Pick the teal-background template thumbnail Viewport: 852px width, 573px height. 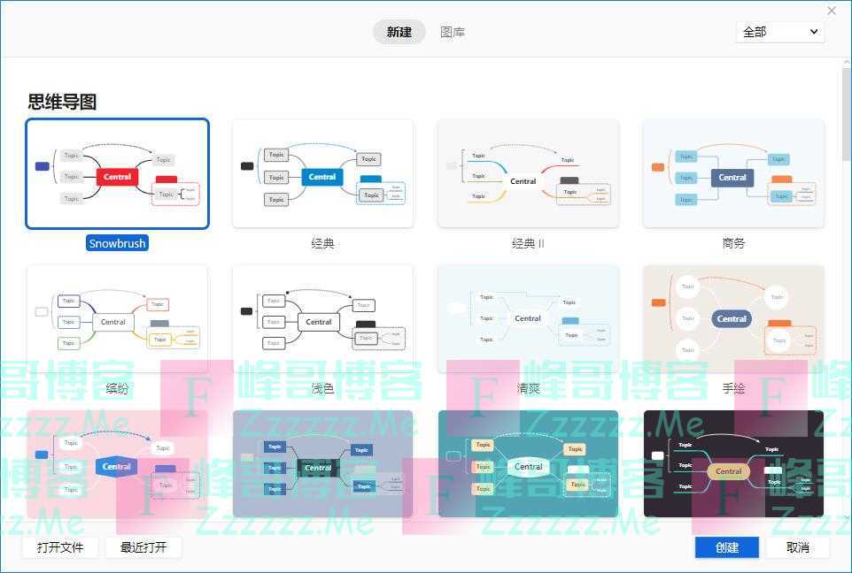[x=528, y=463]
